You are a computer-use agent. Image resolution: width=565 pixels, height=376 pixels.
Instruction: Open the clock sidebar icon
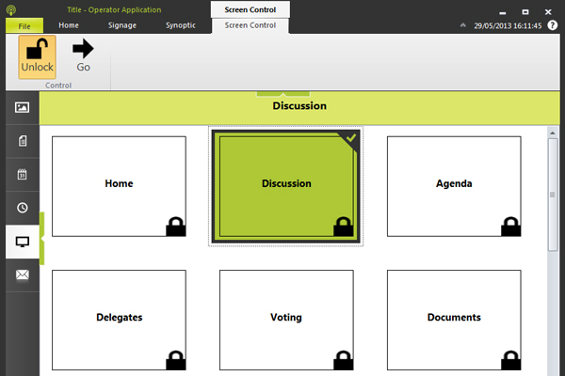coord(23,208)
